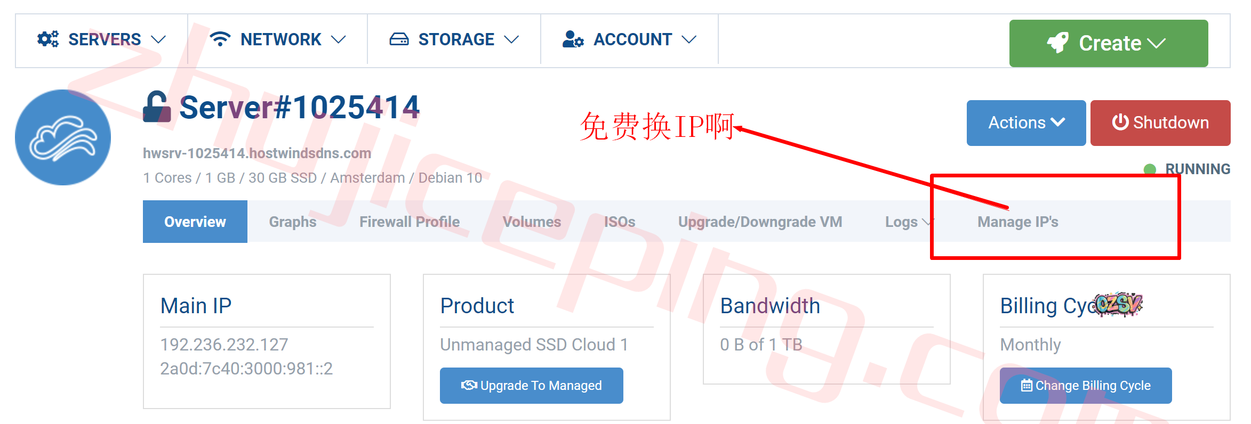Expand the SERVERS dropdown chevron
This screenshot has width=1251, height=424.
point(158,39)
